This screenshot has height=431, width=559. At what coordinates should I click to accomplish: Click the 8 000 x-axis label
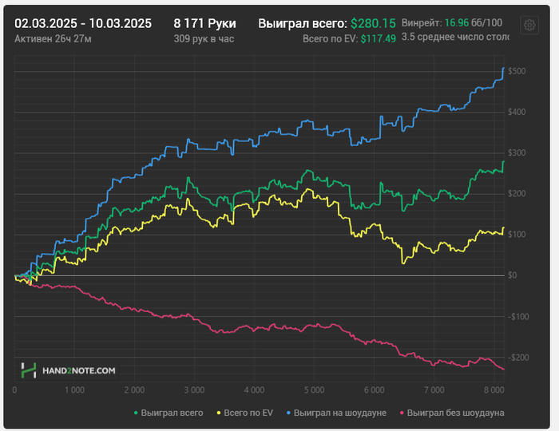[x=494, y=390]
